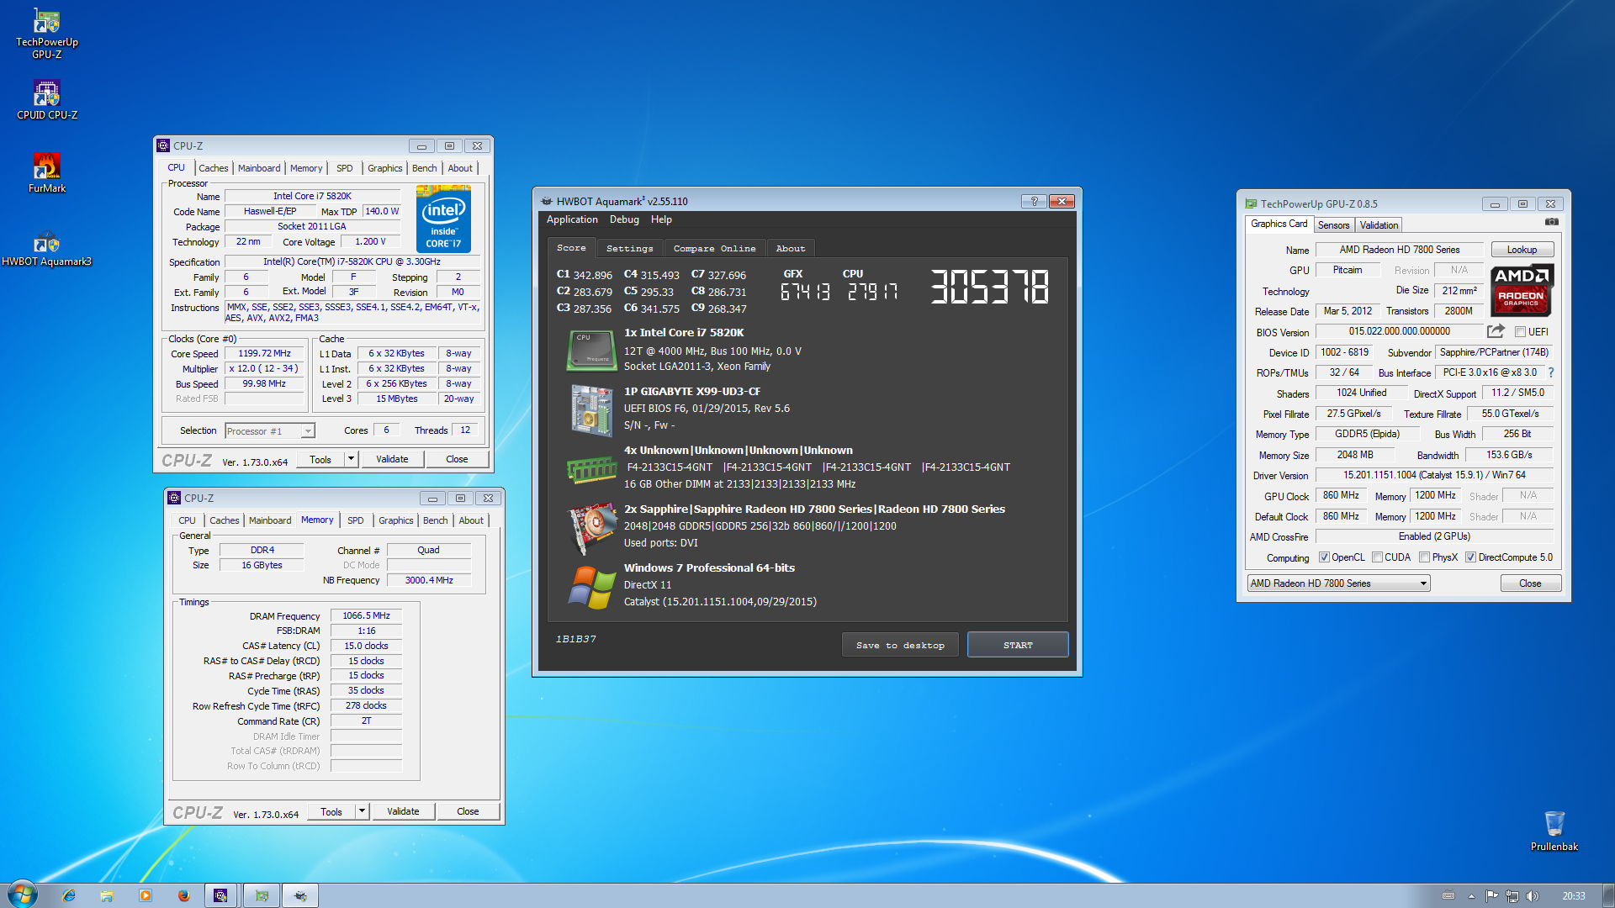The height and width of the screenshot is (908, 1615).
Task: Click the motherboard image in Aquamark
Action: (591, 409)
